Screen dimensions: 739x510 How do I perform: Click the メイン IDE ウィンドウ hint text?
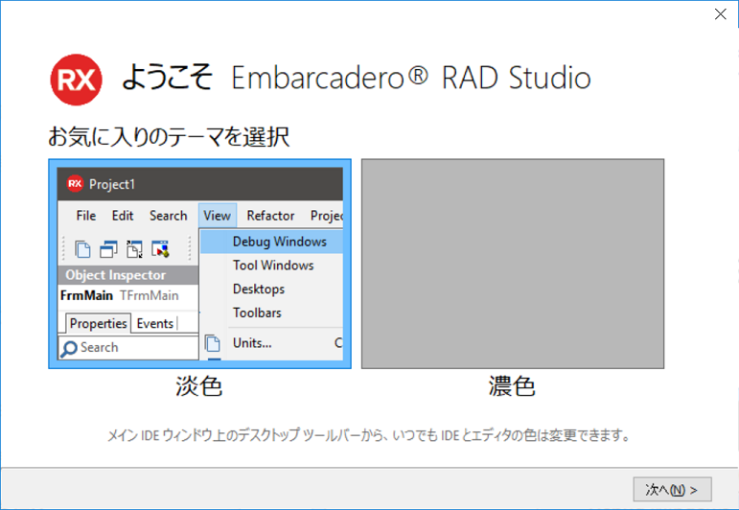pos(369,434)
